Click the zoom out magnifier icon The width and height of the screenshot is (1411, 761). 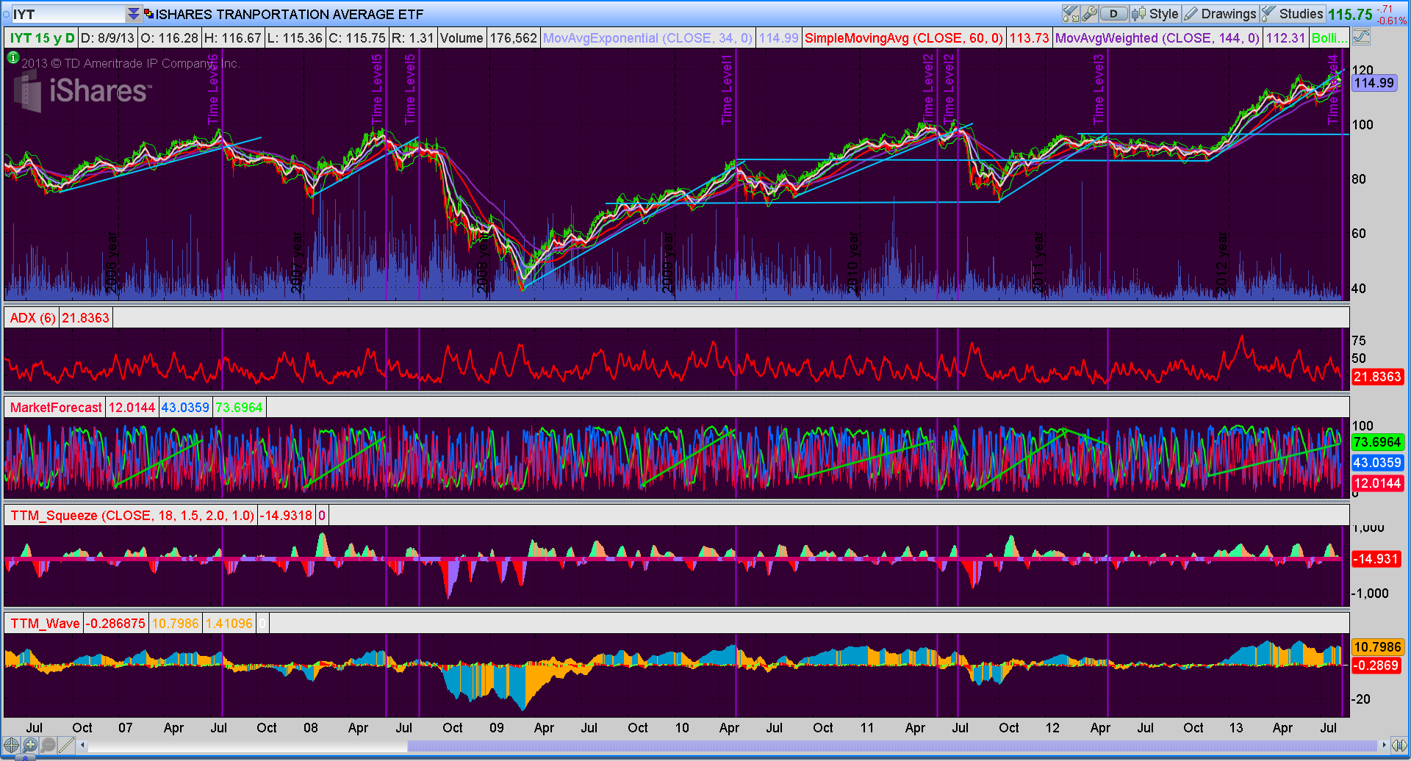point(48,745)
